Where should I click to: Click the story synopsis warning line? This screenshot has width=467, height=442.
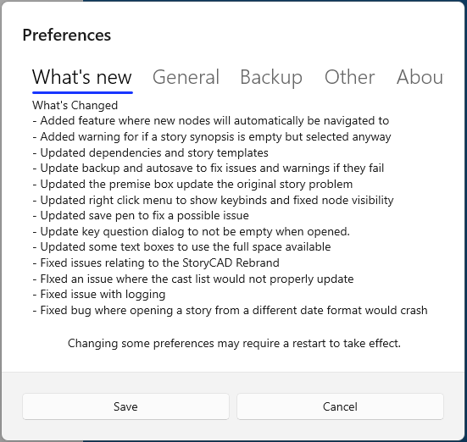coord(212,137)
